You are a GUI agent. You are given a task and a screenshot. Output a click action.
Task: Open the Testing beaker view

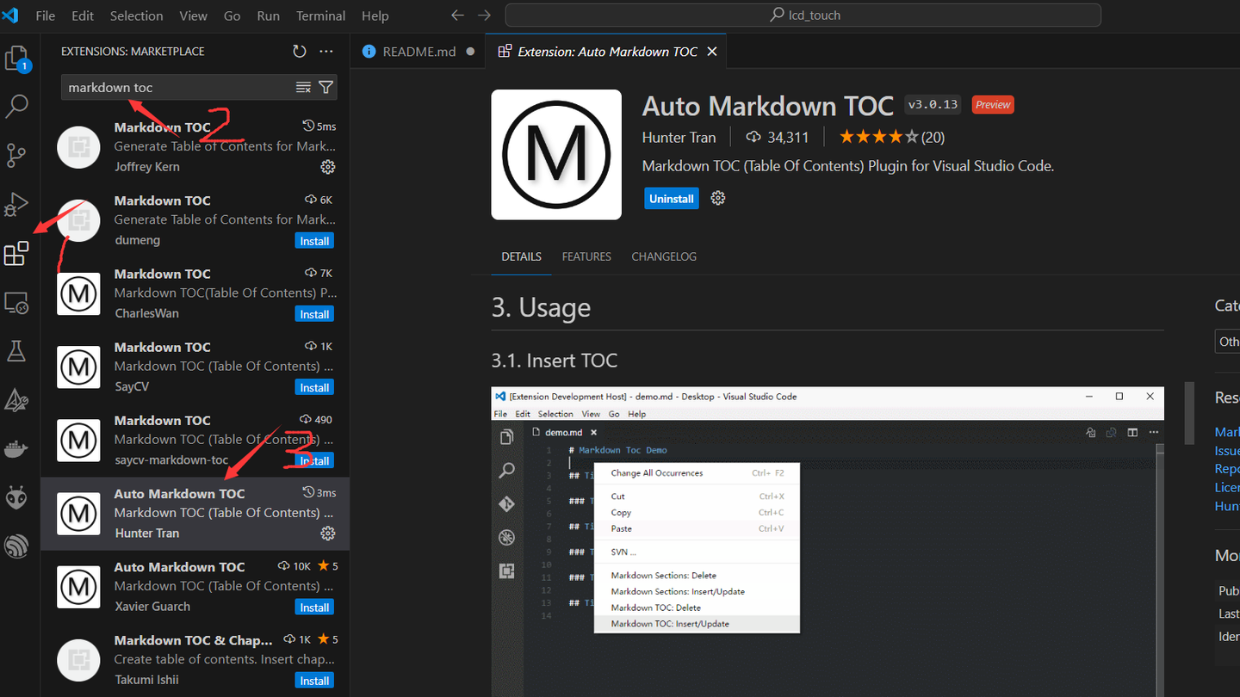coord(17,350)
